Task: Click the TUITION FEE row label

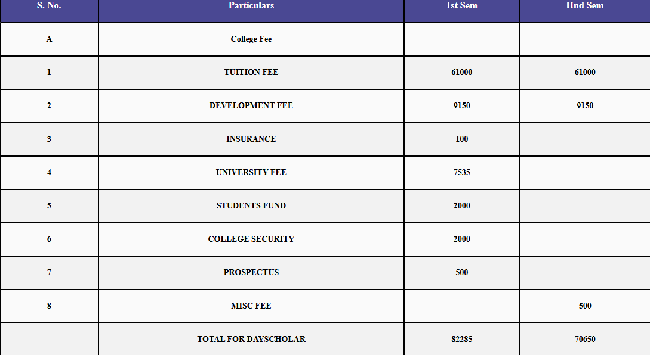Action: [x=251, y=73]
